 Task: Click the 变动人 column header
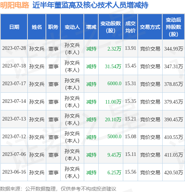coord(72,27)
